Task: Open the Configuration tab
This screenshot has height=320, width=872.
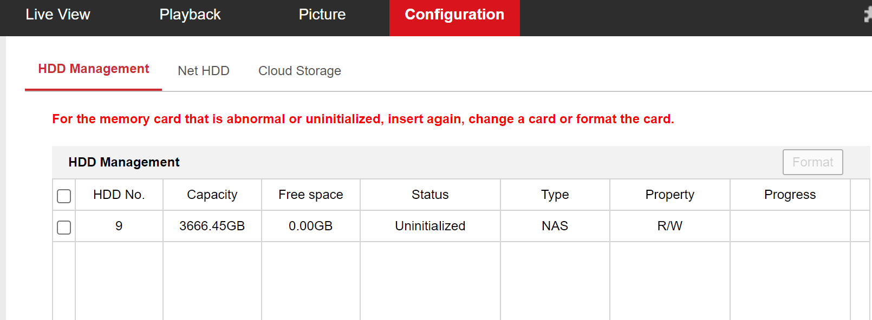Action: (x=454, y=15)
